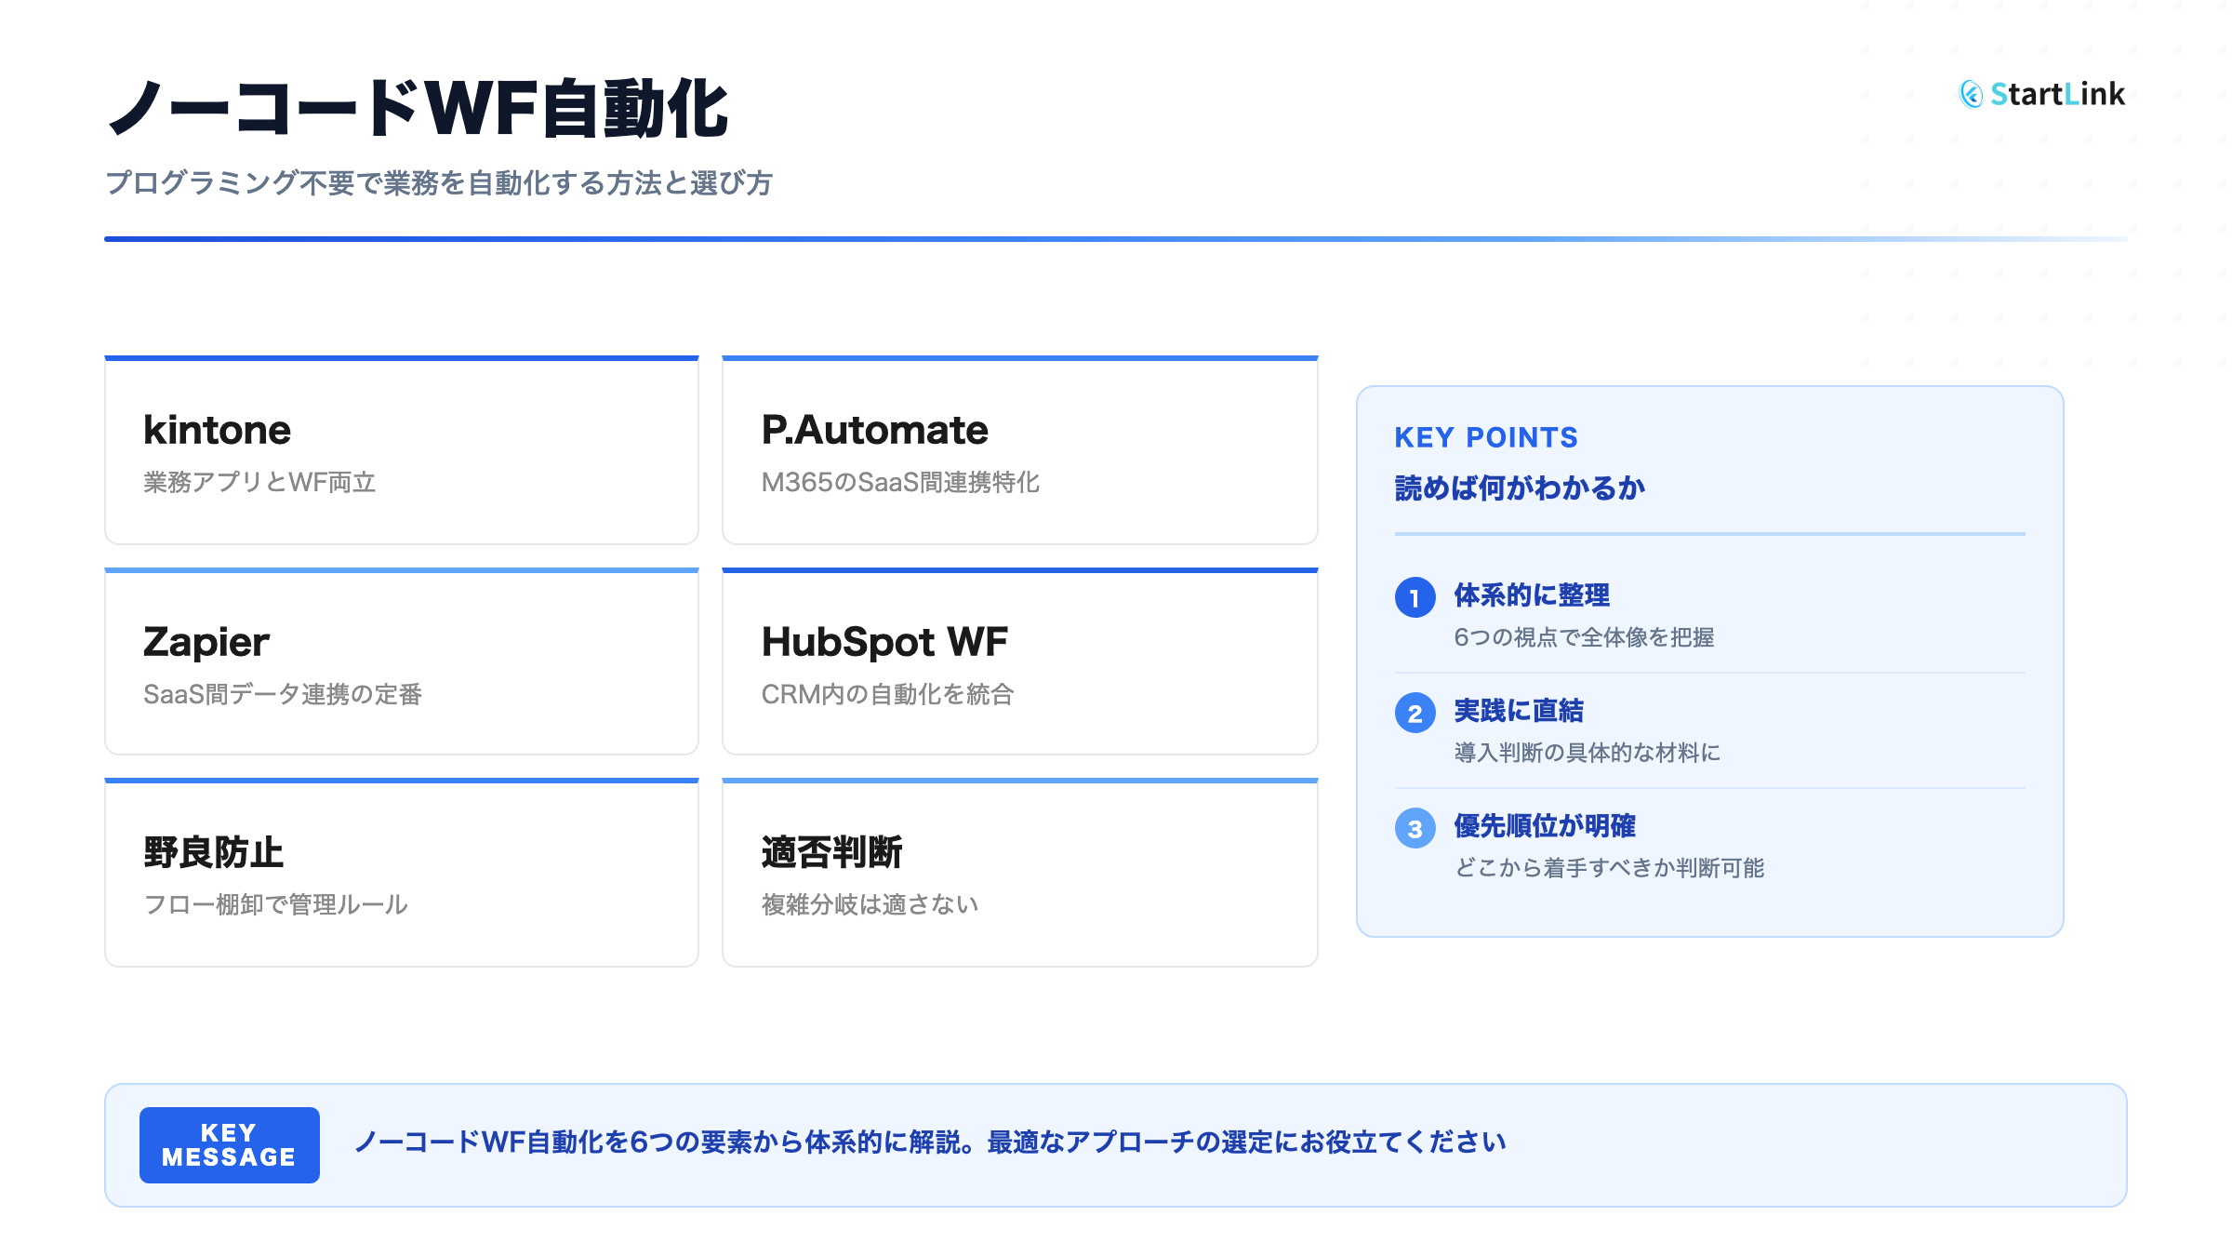
Task: Click the ノーコードWF自動化 main title
Action: [418, 109]
